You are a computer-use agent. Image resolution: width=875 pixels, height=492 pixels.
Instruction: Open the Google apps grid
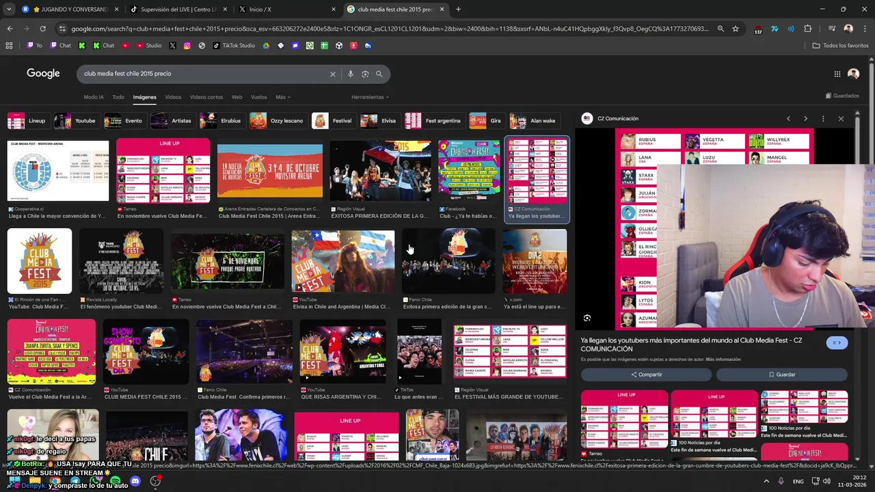837,74
